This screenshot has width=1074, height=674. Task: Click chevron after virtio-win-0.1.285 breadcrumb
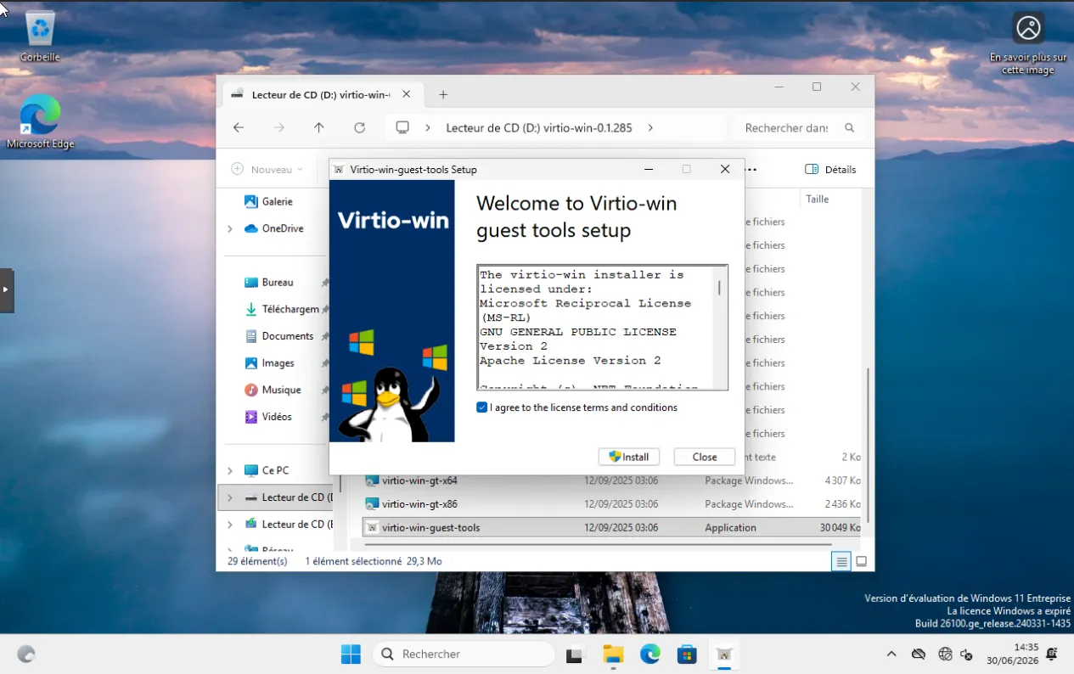(x=650, y=127)
